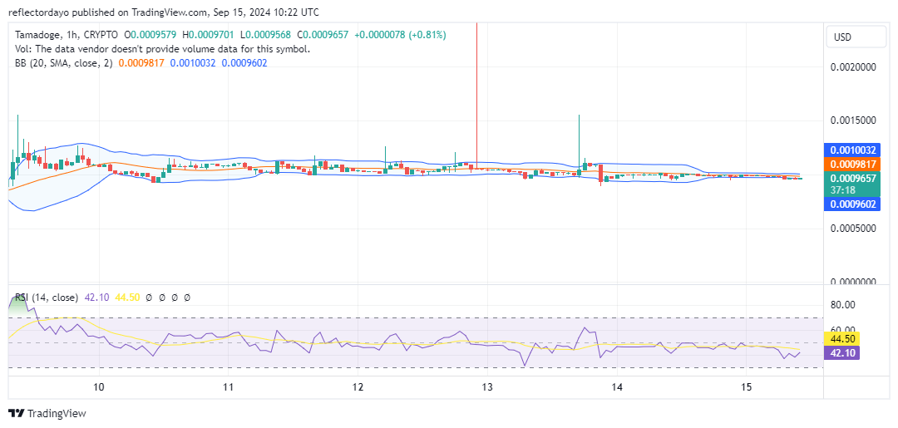This screenshot has height=428, width=898.
Task: Select the RSI (14, close) indicator label
Action: (x=47, y=298)
